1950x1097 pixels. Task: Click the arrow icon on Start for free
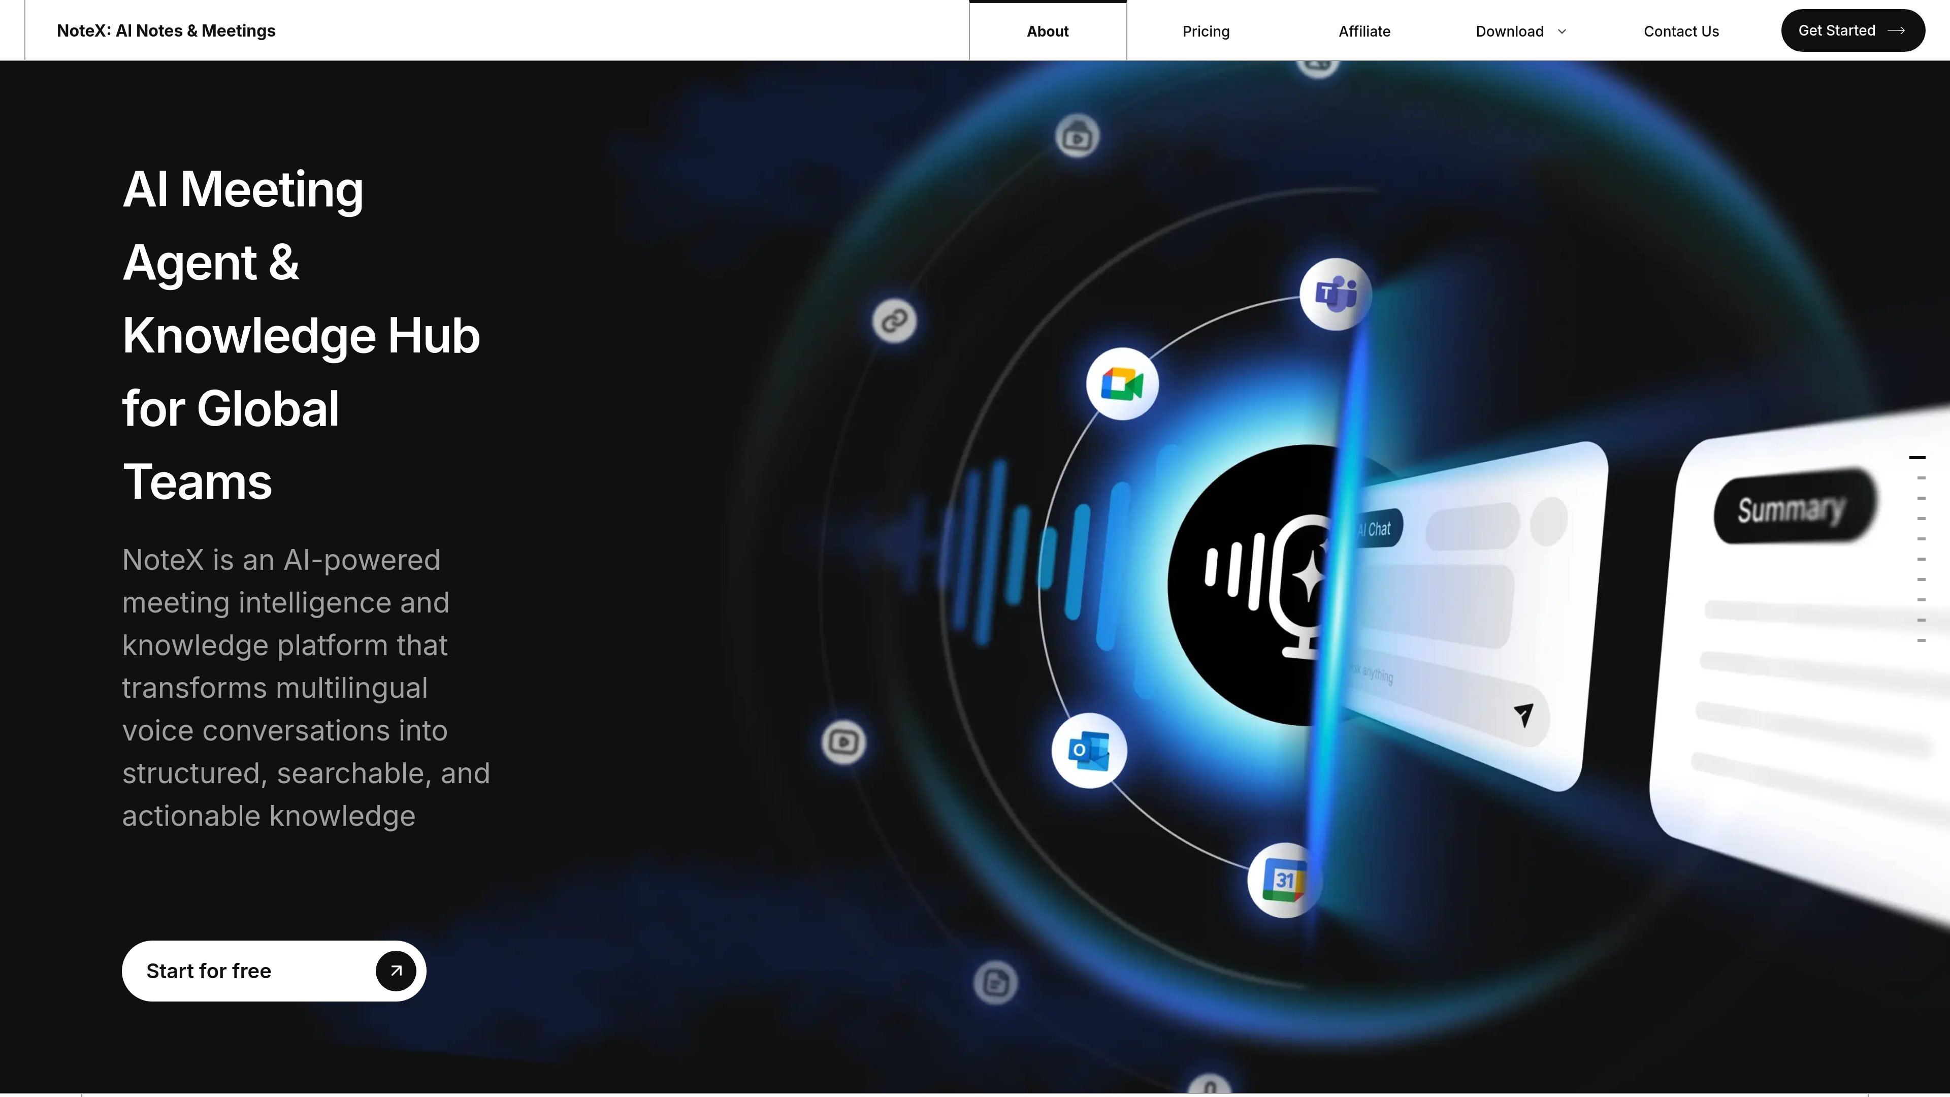click(396, 971)
